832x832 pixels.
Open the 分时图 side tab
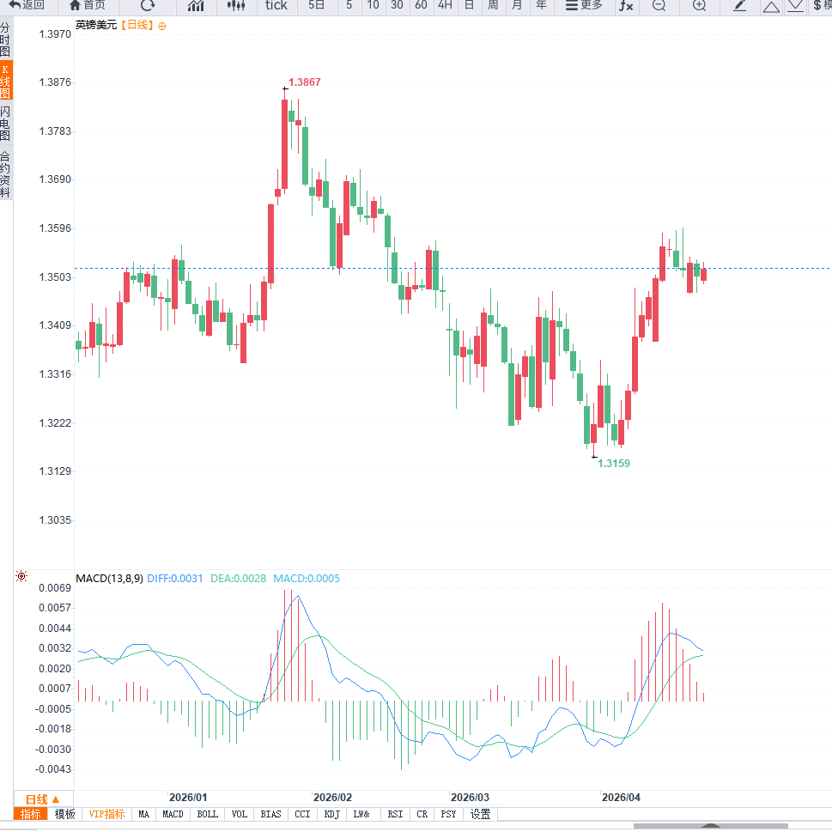(x=5, y=39)
